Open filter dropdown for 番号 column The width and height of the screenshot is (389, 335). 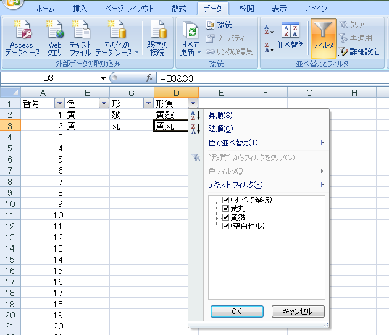[59, 104]
